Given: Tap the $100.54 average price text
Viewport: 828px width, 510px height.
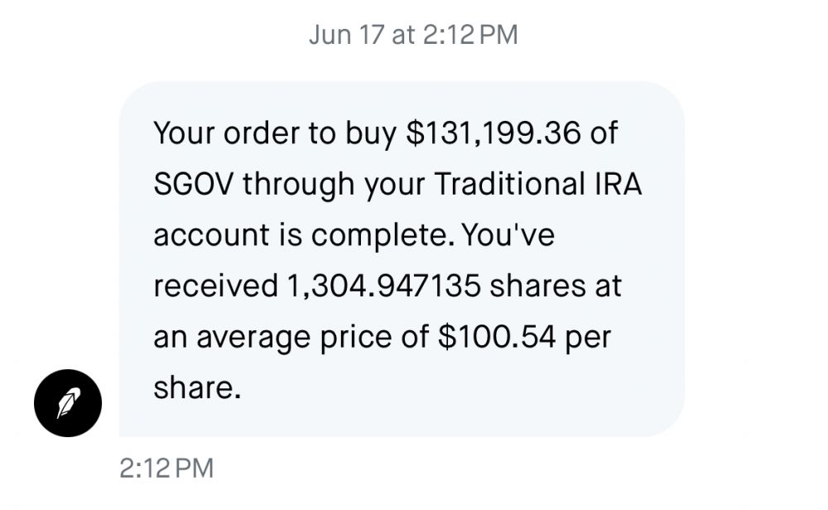Looking at the screenshot, I should tap(497, 337).
